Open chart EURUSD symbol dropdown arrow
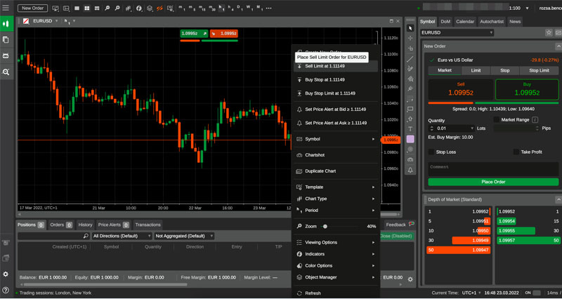 pos(56,21)
